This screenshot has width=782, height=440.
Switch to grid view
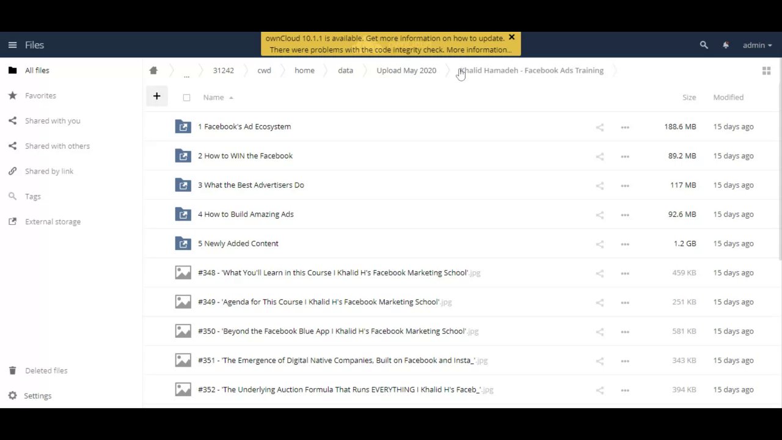click(x=766, y=71)
